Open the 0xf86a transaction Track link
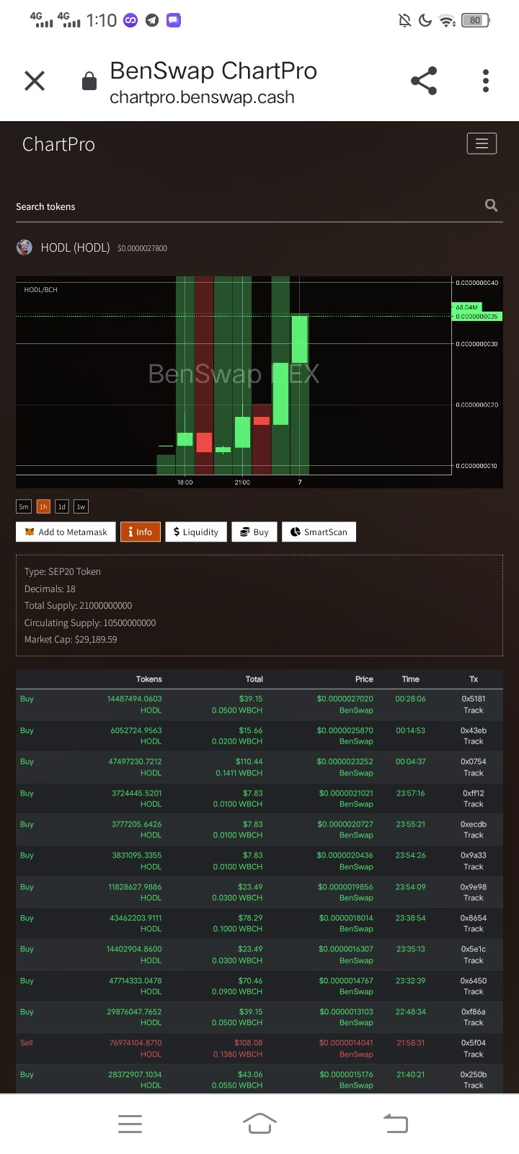The height and width of the screenshot is (1154, 519). coord(474,1023)
